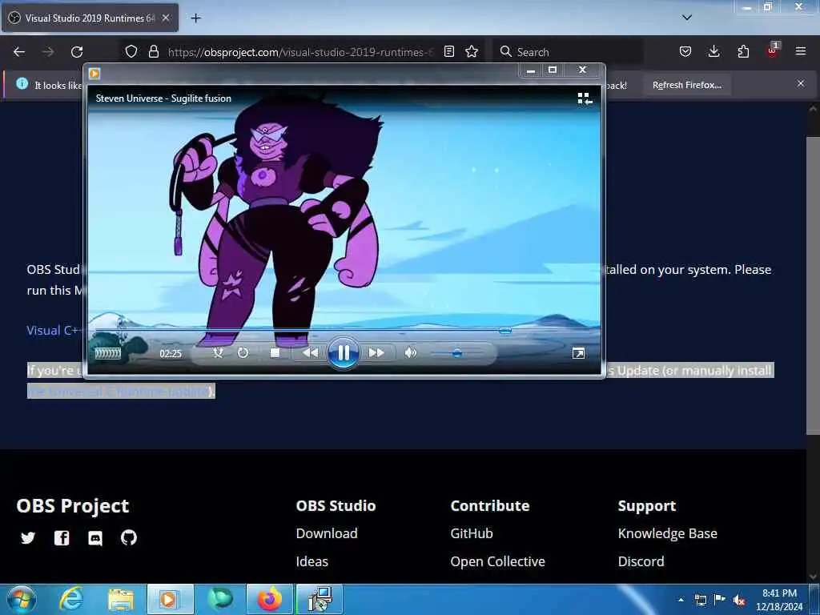Go back in Firefox

pos(19,52)
